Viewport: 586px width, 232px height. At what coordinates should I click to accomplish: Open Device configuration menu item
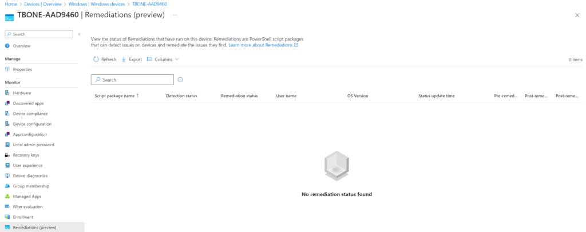tap(32, 124)
